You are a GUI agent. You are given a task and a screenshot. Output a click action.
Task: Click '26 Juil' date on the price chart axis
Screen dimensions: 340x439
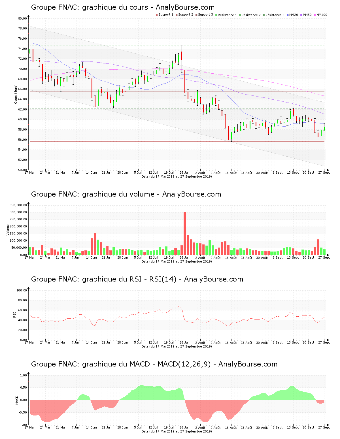click(x=184, y=172)
